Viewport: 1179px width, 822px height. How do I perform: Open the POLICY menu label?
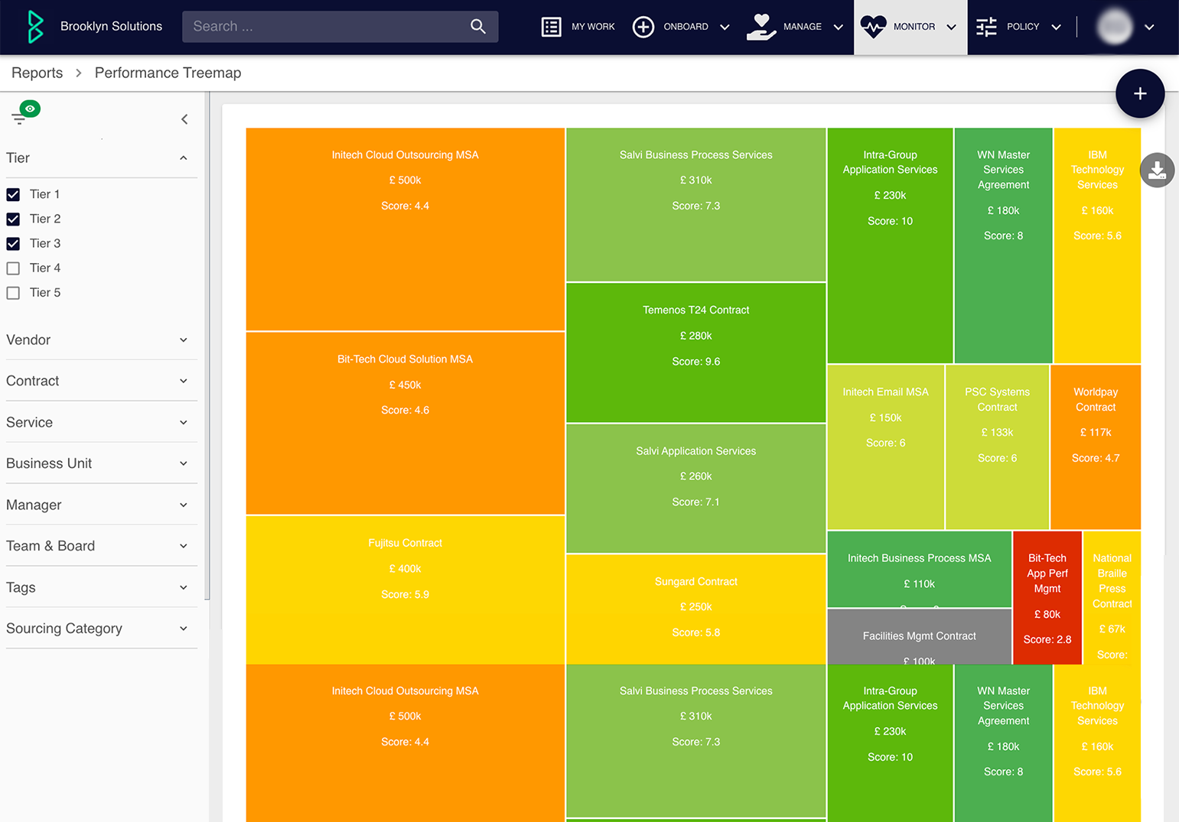point(1023,27)
